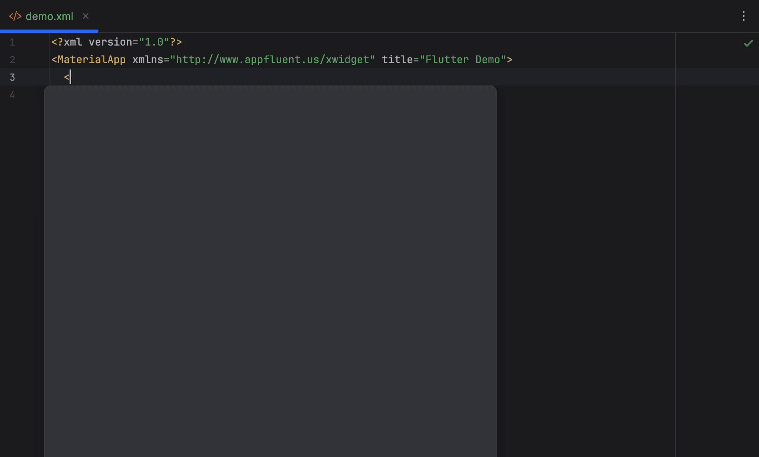Place cursor on the MaterialApp tag name
This screenshot has width=759, height=457.
tap(92, 60)
